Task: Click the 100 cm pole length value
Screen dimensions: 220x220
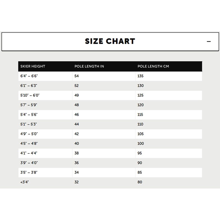Action: [140, 144]
